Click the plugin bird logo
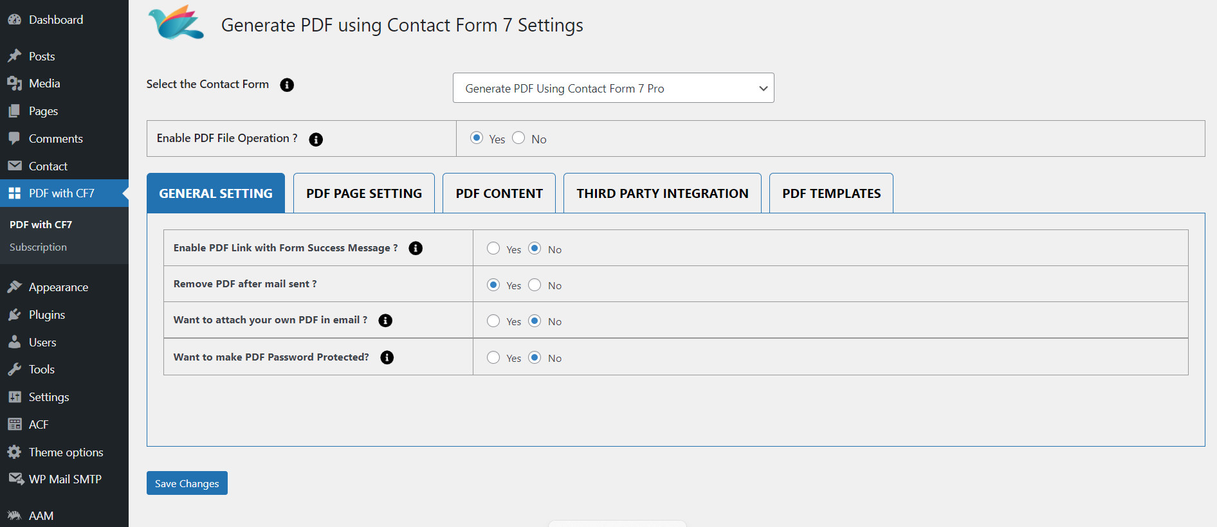The image size is (1217, 527). (x=176, y=23)
